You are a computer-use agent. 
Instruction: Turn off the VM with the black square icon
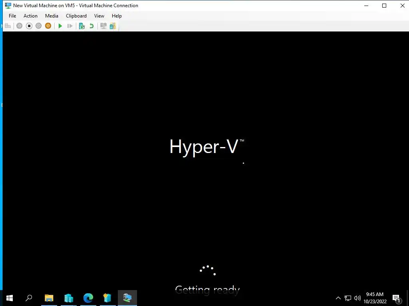29,26
